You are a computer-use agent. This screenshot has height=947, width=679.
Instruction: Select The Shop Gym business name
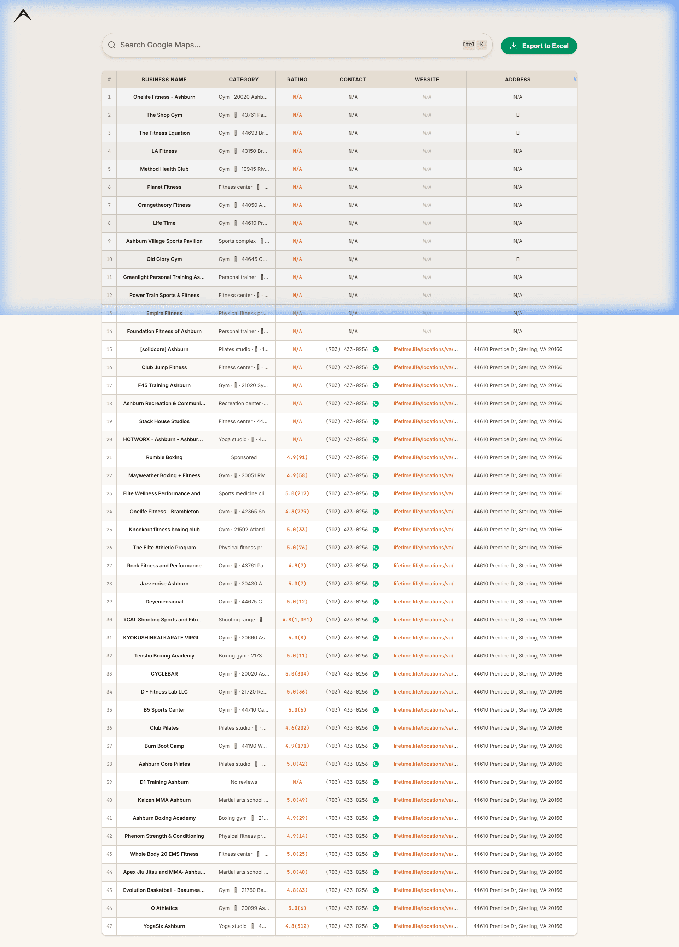(164, 115)
